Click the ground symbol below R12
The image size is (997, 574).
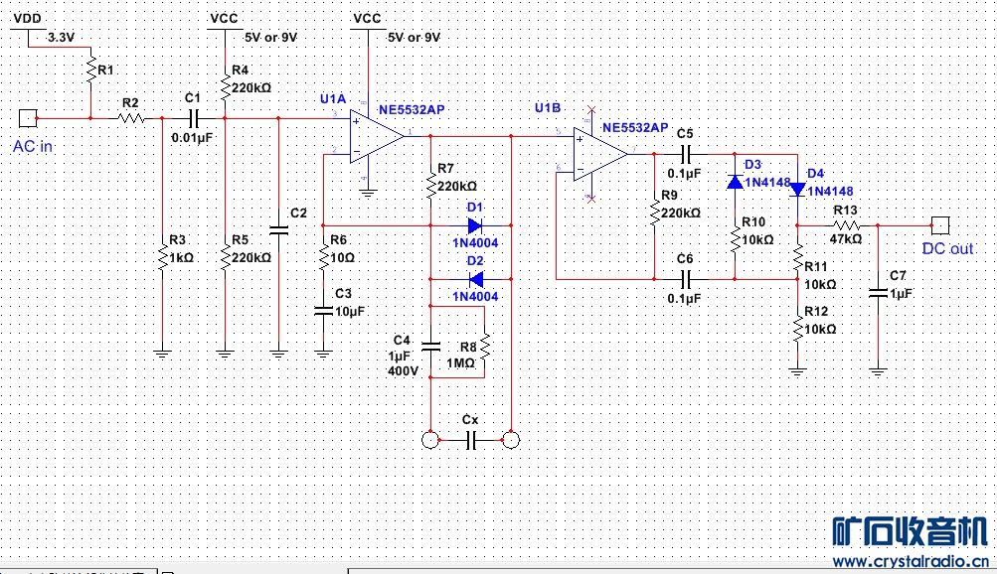(x=797, y=372)
